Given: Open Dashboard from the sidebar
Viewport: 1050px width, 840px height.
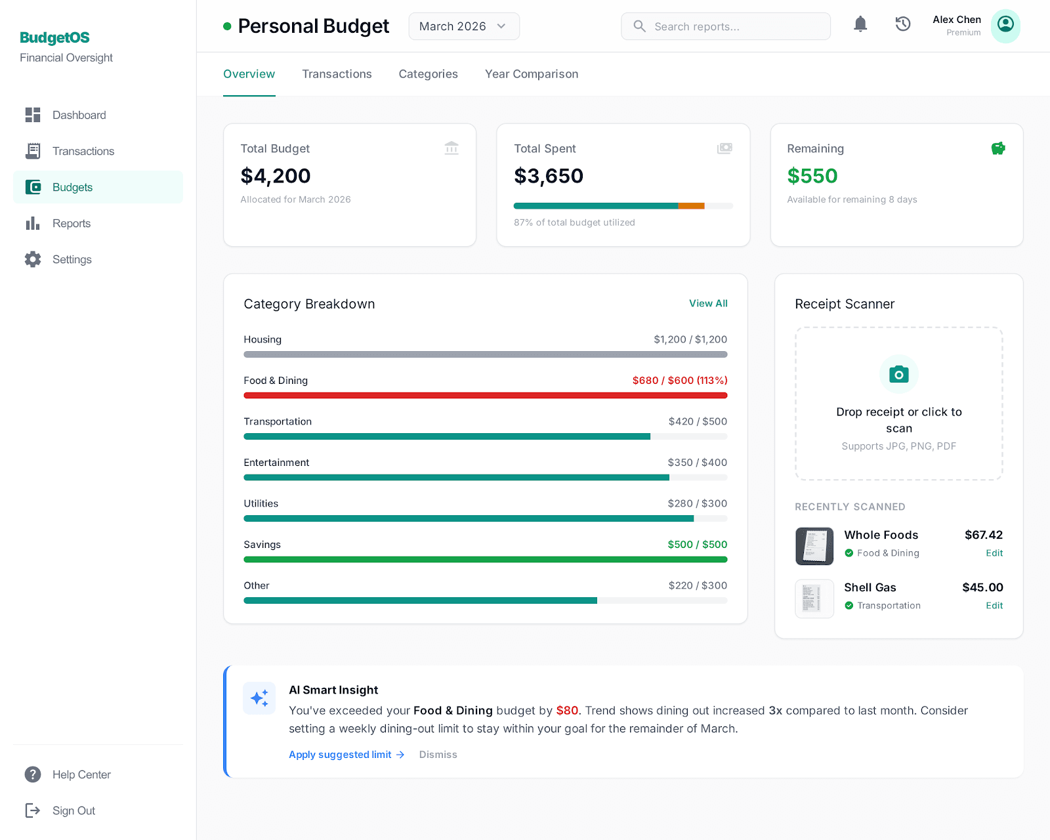Looking at the screenshot, I should [x=79, y=115].
